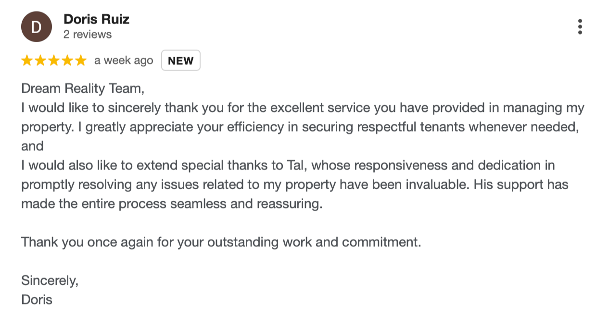Click the "Thank you once again" sentence

pyautogui.click(x=221, y=242)
